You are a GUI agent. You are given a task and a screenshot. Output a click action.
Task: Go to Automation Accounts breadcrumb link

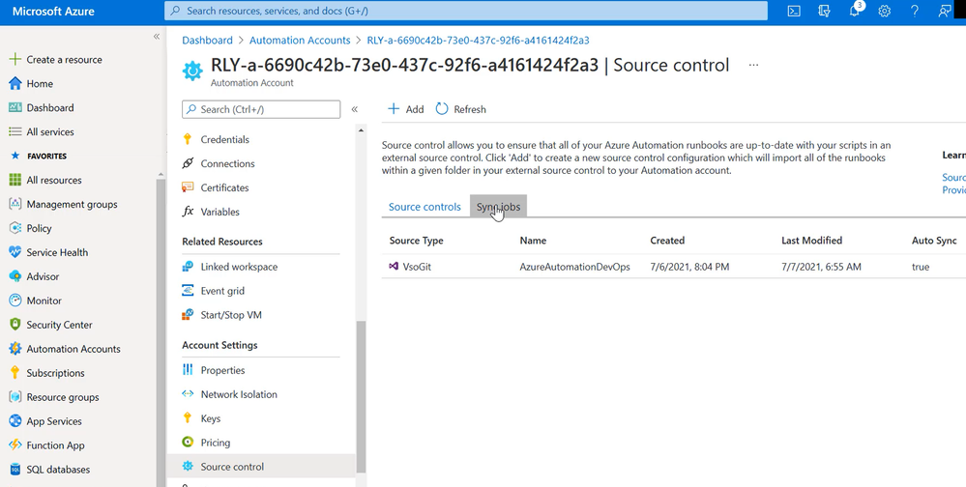(x=300, y=40)
